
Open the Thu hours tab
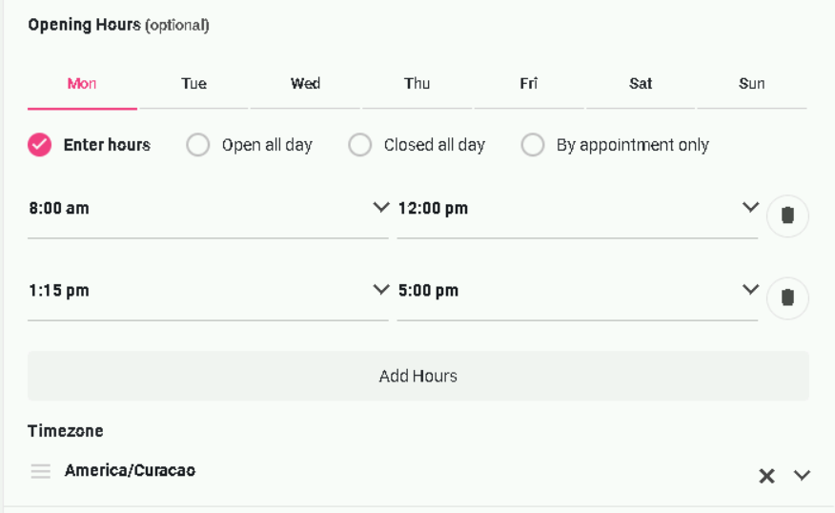tap(417, 84)
